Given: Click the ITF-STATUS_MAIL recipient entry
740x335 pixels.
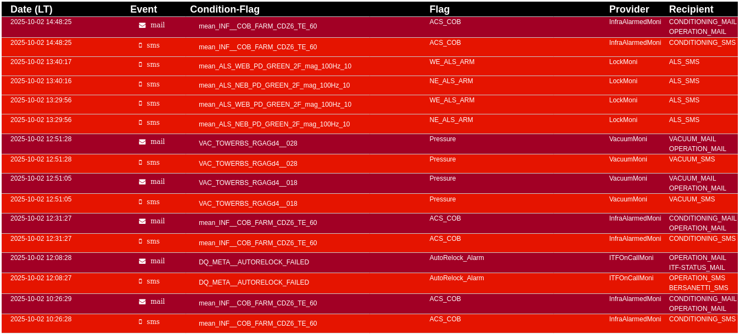Looking at the screenshot, I should [x=697, y=268].
